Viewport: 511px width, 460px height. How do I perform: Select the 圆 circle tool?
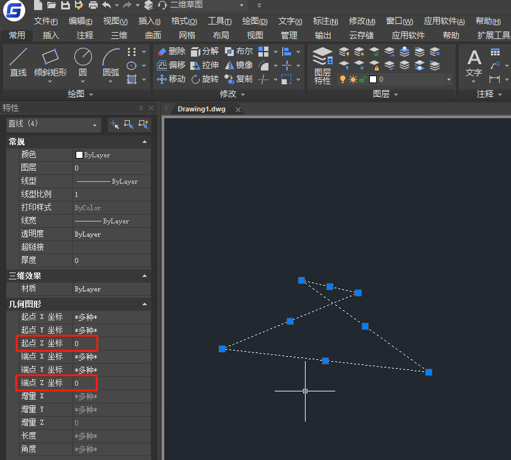pos(83,62)
